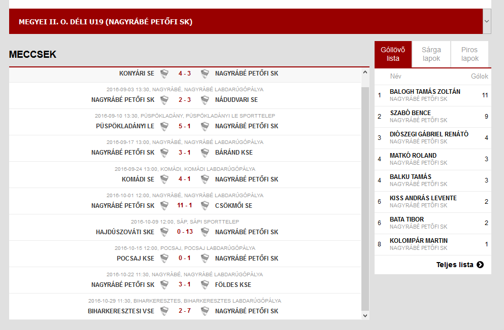Click Csökmői SE team crest icon
Viewport: 504px width, 330px height.
pyautogui.click(x=205, y=205)
